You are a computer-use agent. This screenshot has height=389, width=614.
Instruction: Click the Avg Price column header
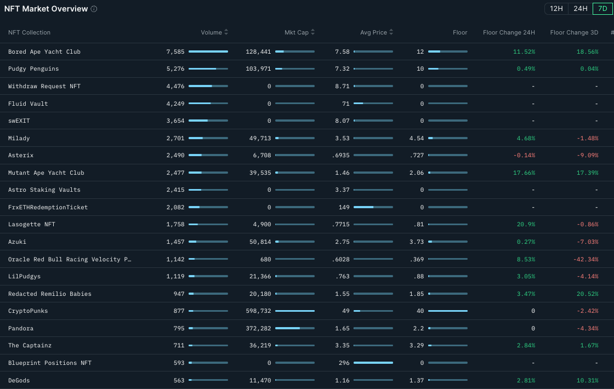(x=373, y=32)
